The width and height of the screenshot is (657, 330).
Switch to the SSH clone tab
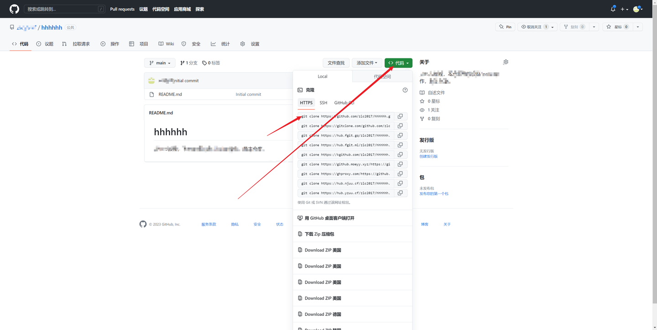point(323,103)
